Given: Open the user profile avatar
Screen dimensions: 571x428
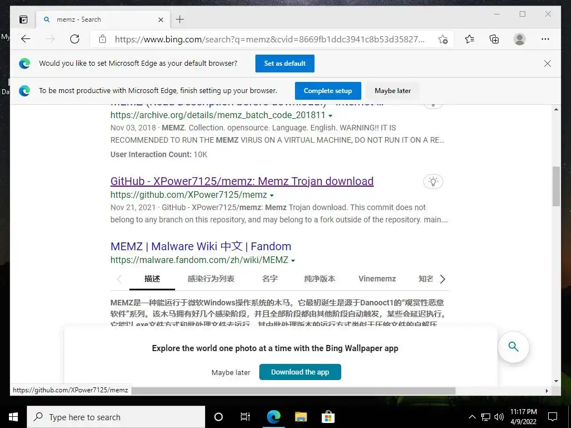Looking at the screenshot, I should tap(520, 39).
